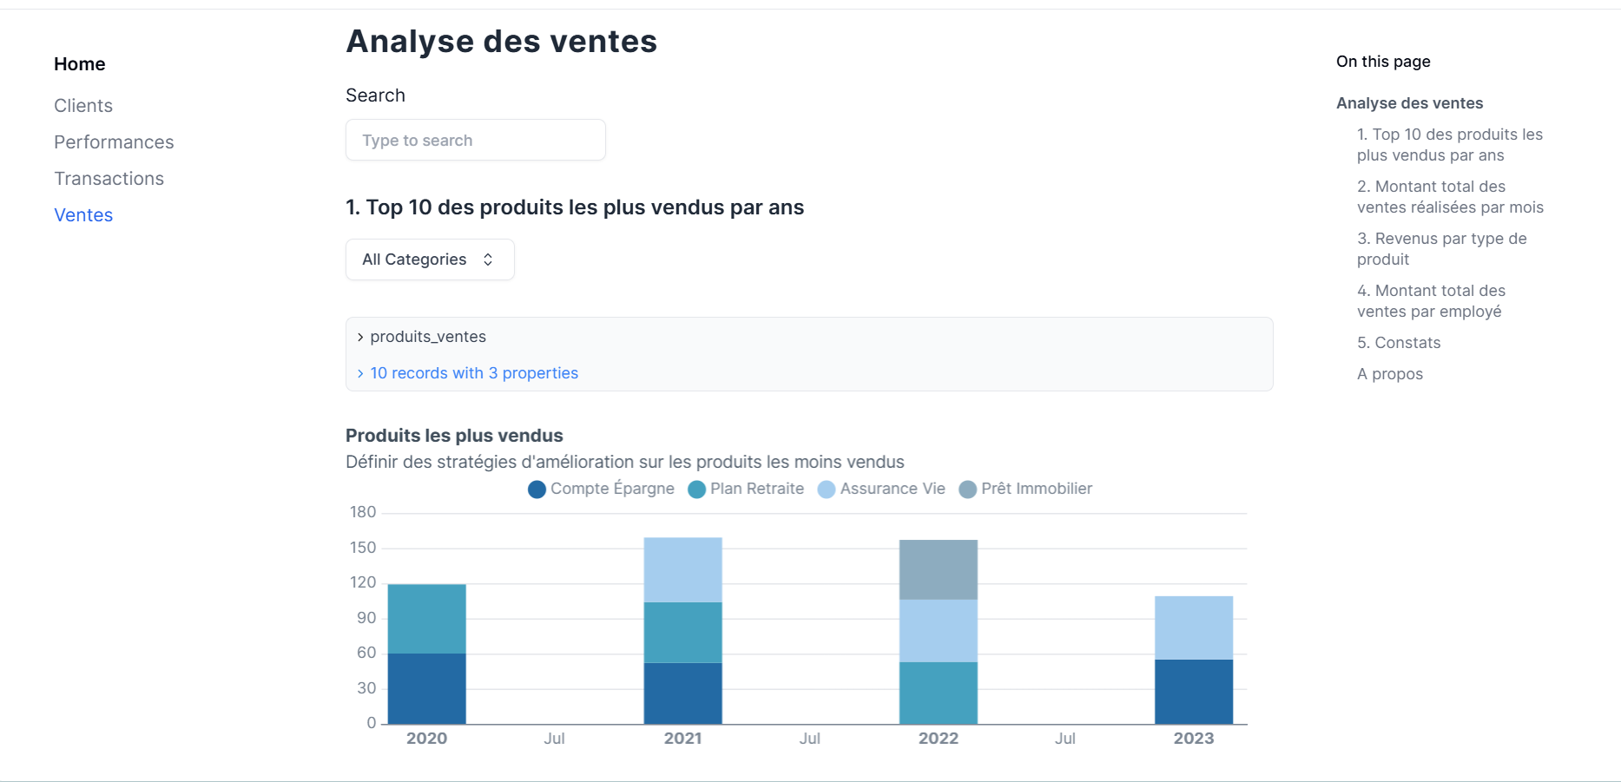Open "Top 10 des produits les plus vendus"
Viewport: 1621px width, 782px height.
click(1450, 145)
